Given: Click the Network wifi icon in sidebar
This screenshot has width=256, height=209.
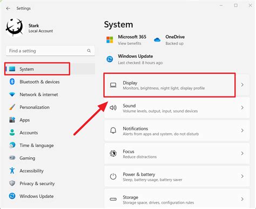Looking at the screenshot, I should (x=12, y=94).
